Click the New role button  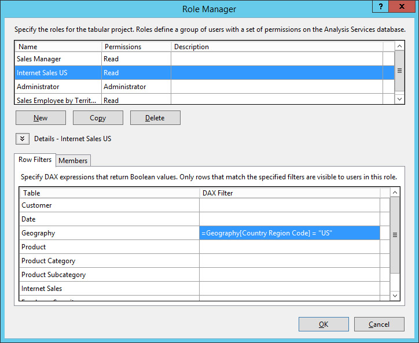click(41, 118)
